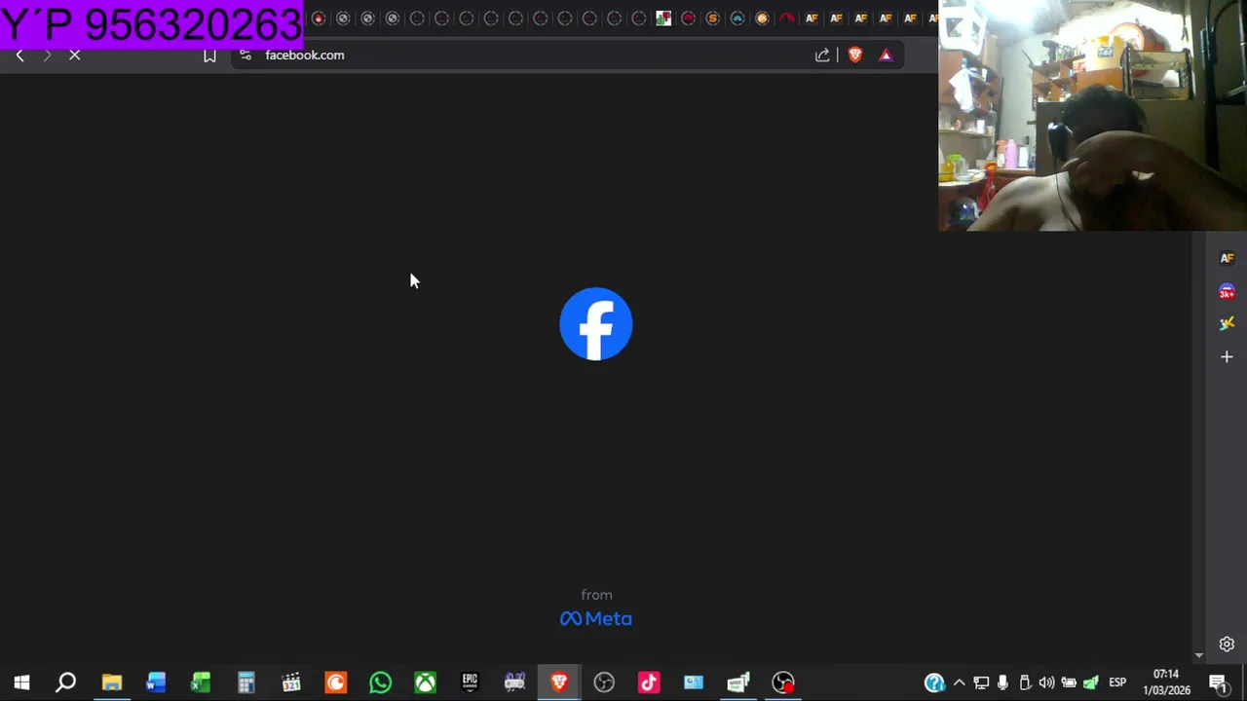Open network status tray icon
1247x701 pixels.
tap(981, 683)
